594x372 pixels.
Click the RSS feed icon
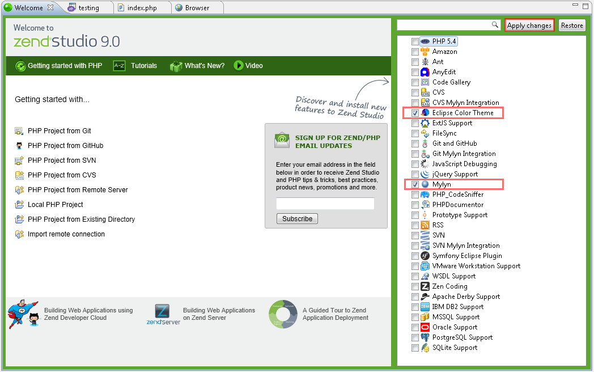pyautogui.click(x=425, y=225)
